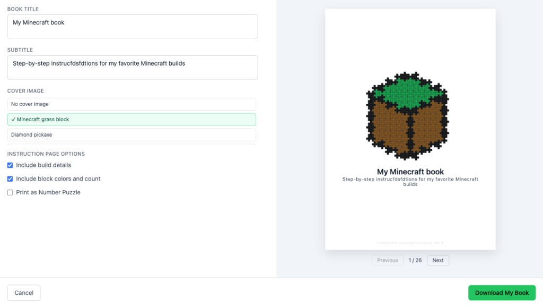
Task: Click the grass block cover preview image
Action: click(408, 116)
